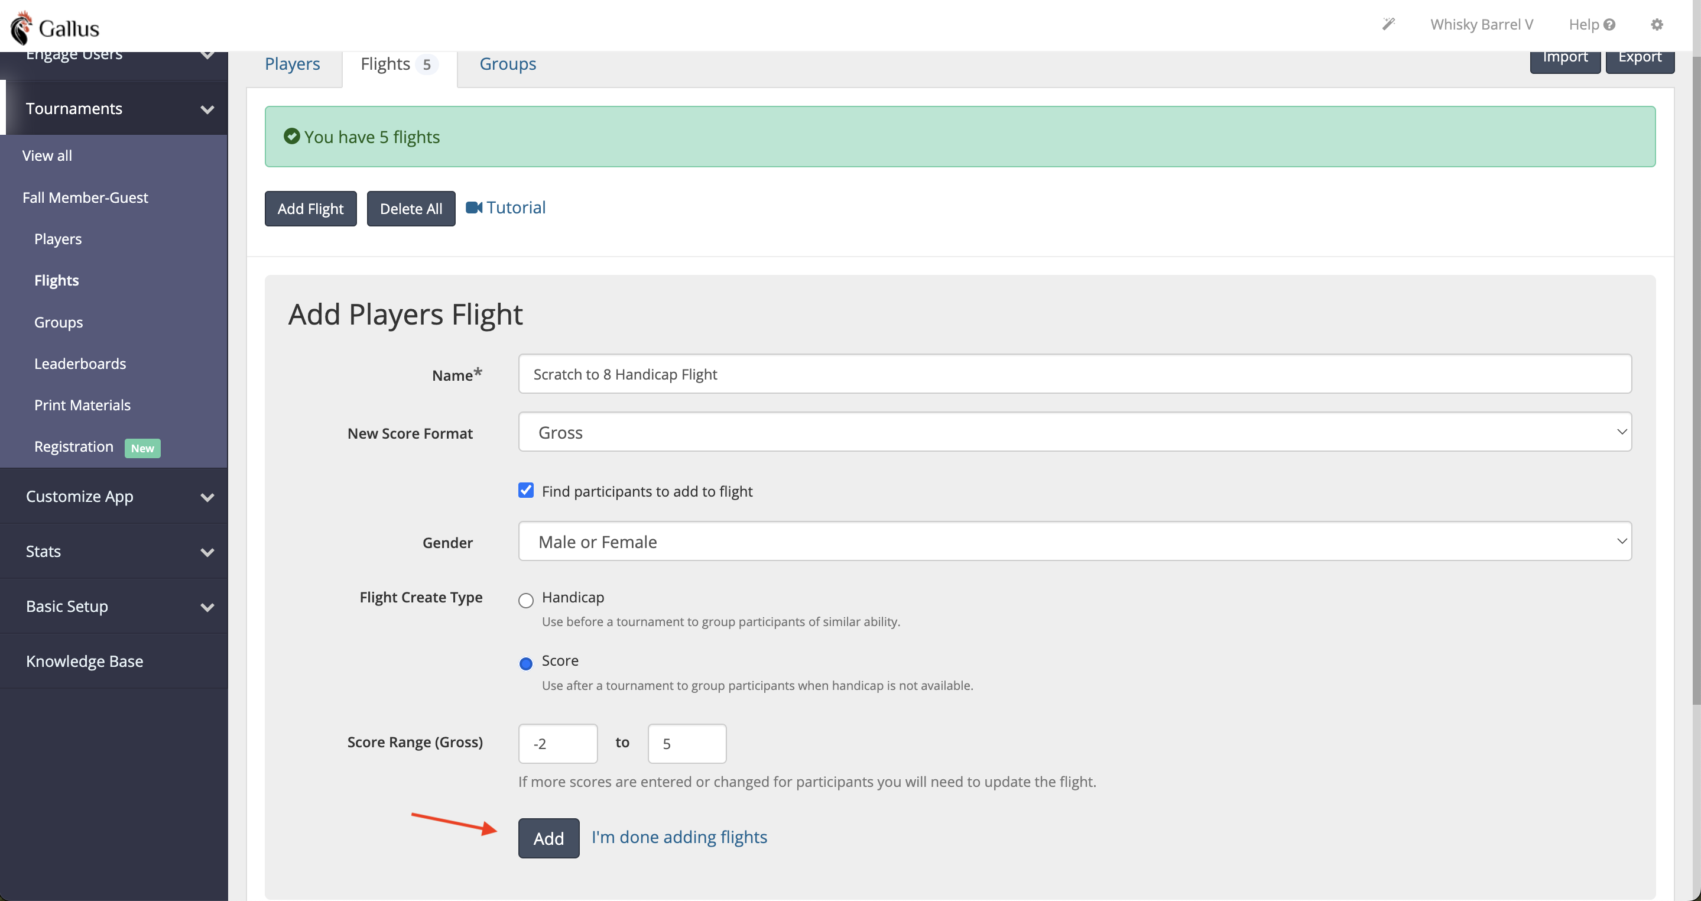Click the green success checkmark icon
Viewport: 1701px width, 901px height.
click(291, 136)
